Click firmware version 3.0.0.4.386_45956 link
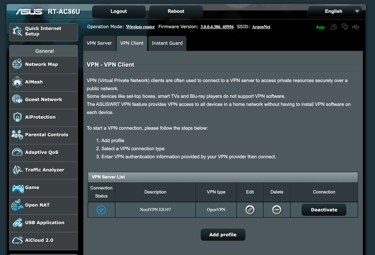Image resolution: width=375 pixels, height=255 pixels. click(217, 27)
